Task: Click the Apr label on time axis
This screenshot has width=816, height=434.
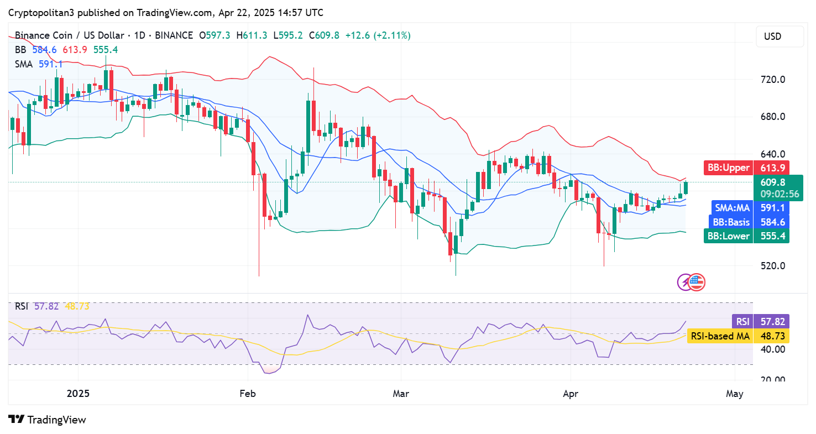Action: coord(570,394)
